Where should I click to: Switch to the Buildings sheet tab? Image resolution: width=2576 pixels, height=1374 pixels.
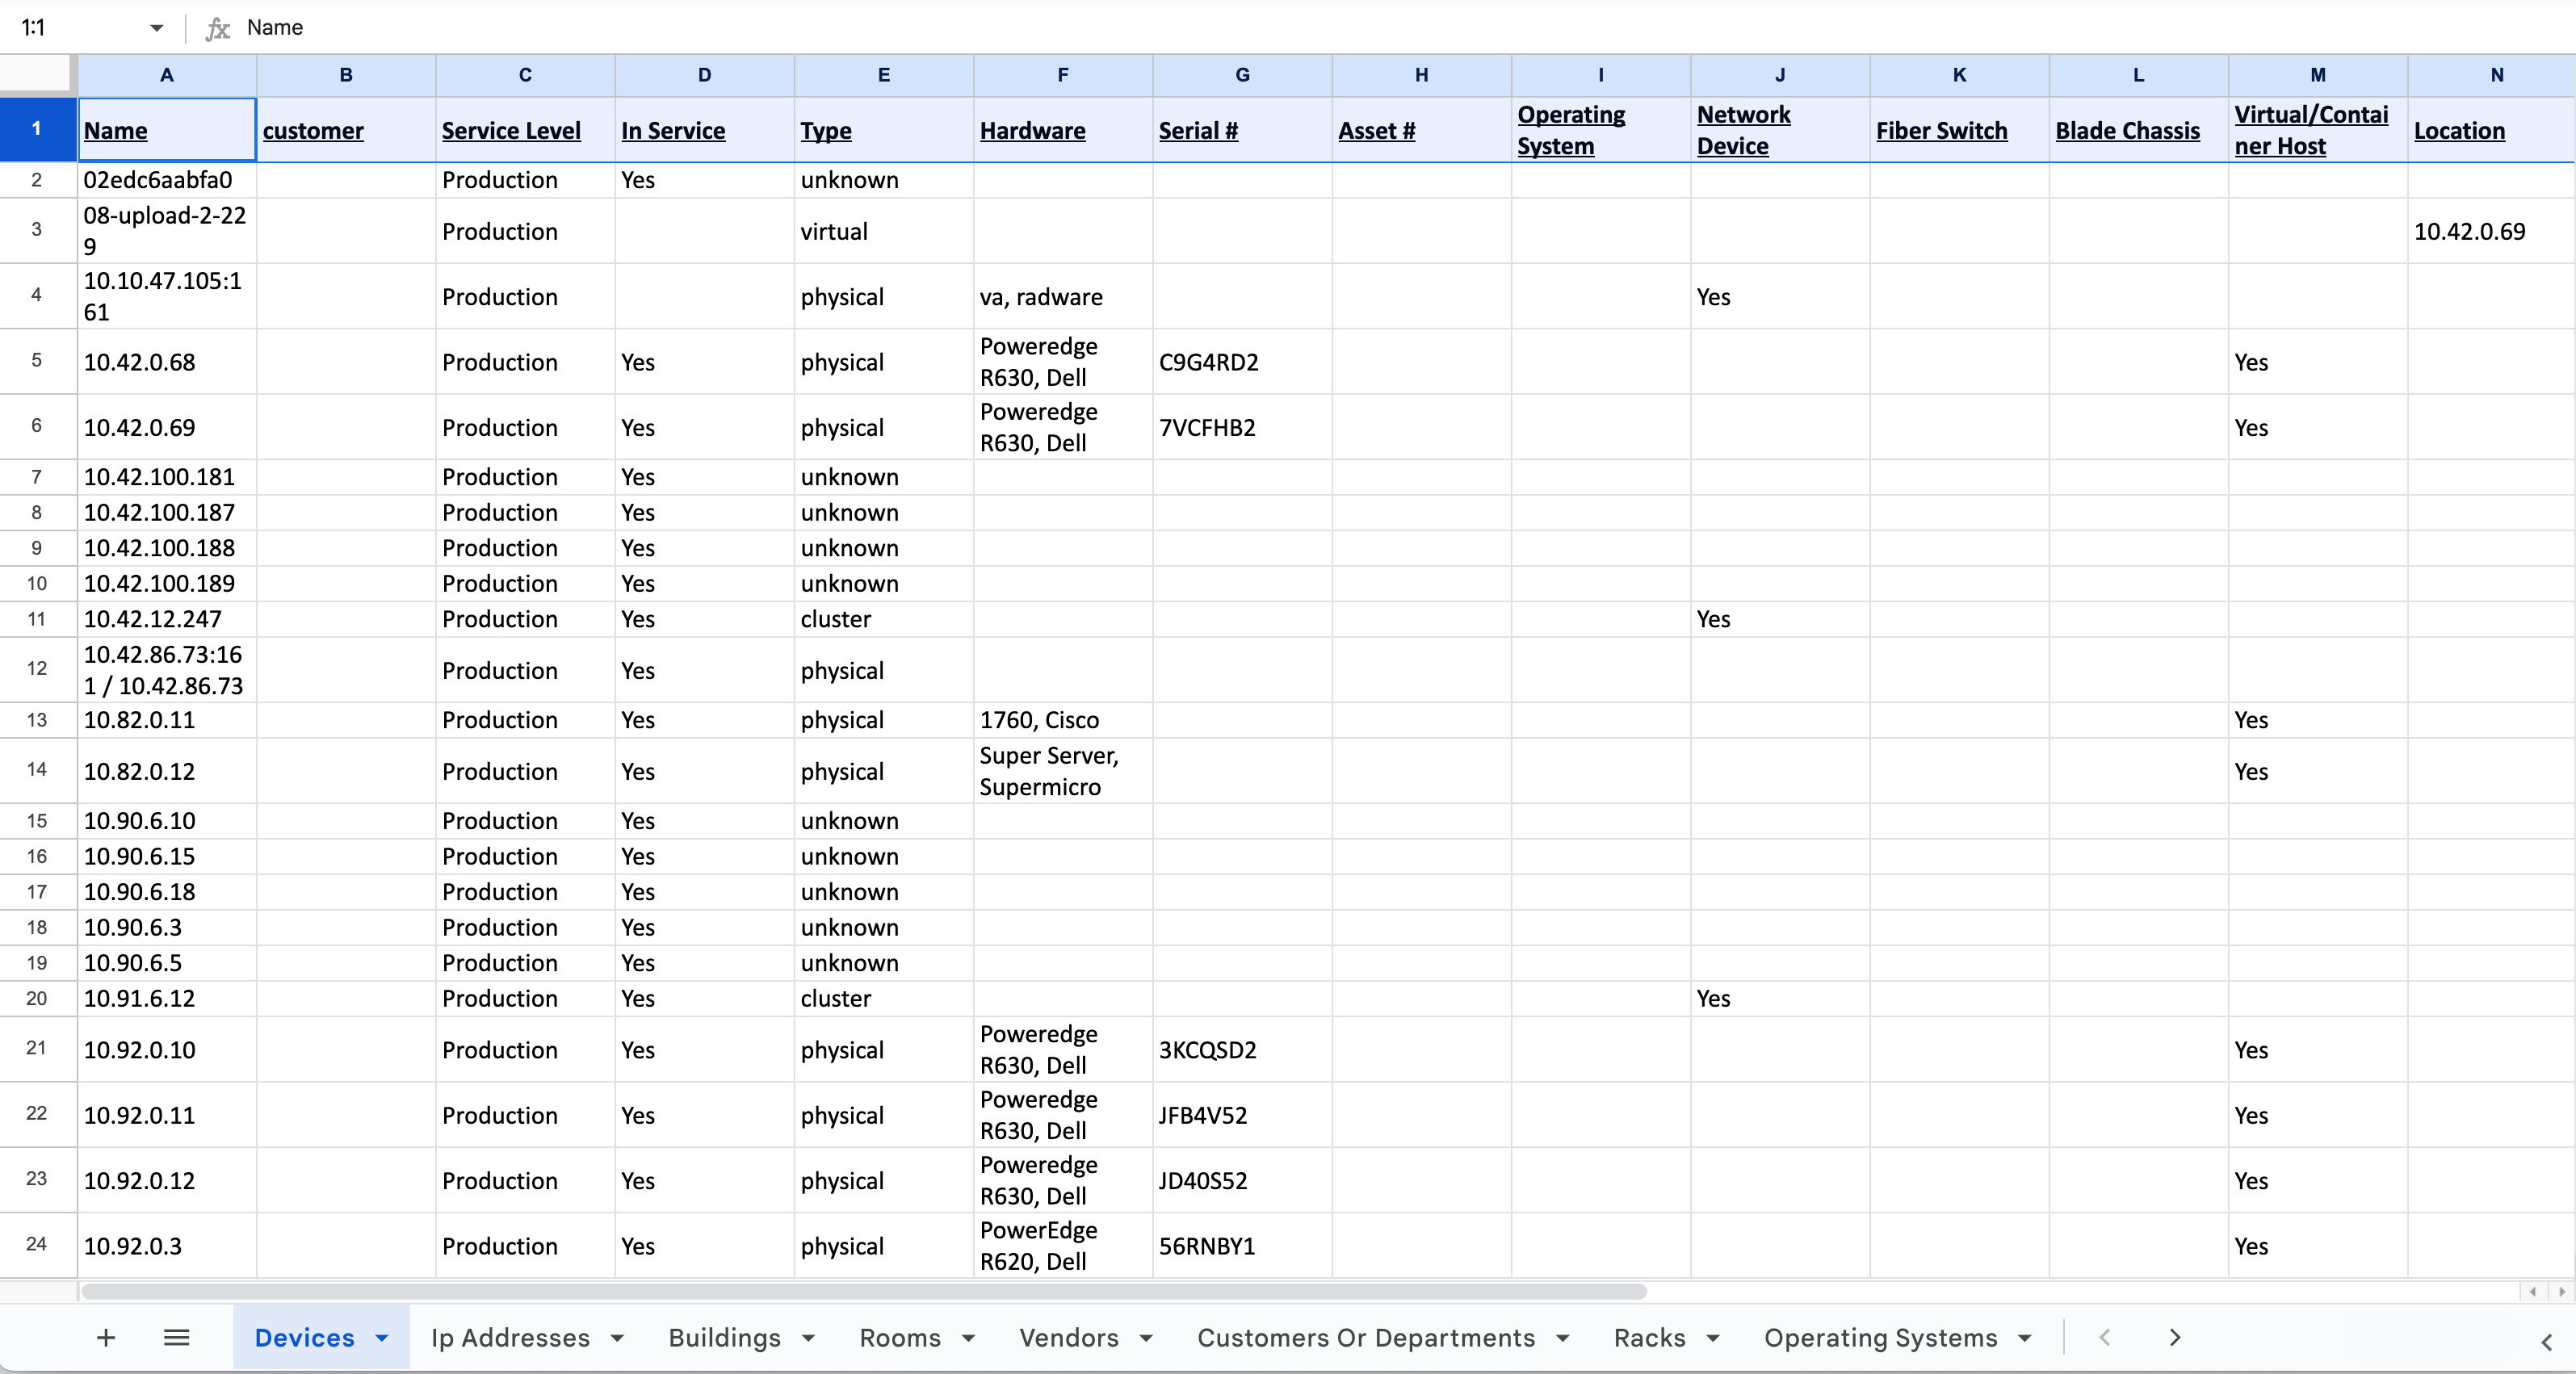click(x=724, y=1338)
